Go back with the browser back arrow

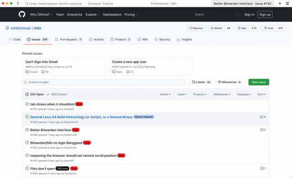coord(18,4)
